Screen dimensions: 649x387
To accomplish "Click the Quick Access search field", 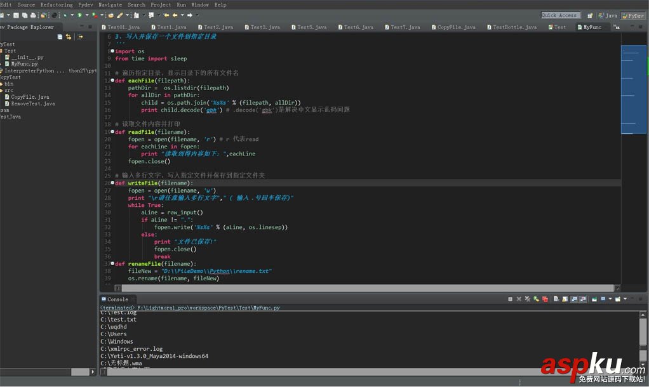I will [559, 15].
